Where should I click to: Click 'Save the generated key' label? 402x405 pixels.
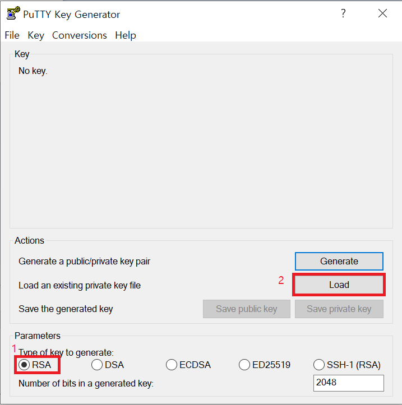tap(66, 309)
